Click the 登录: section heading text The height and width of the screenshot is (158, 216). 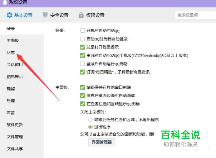tap(60, 30)
